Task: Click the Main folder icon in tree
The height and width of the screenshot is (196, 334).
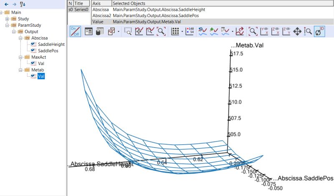Action: [x=7, y=13]
